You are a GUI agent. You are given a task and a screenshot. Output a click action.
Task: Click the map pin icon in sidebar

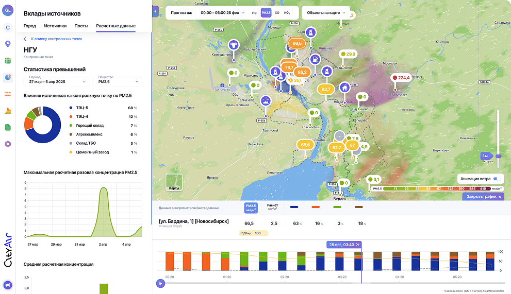(x=8, y=44)
